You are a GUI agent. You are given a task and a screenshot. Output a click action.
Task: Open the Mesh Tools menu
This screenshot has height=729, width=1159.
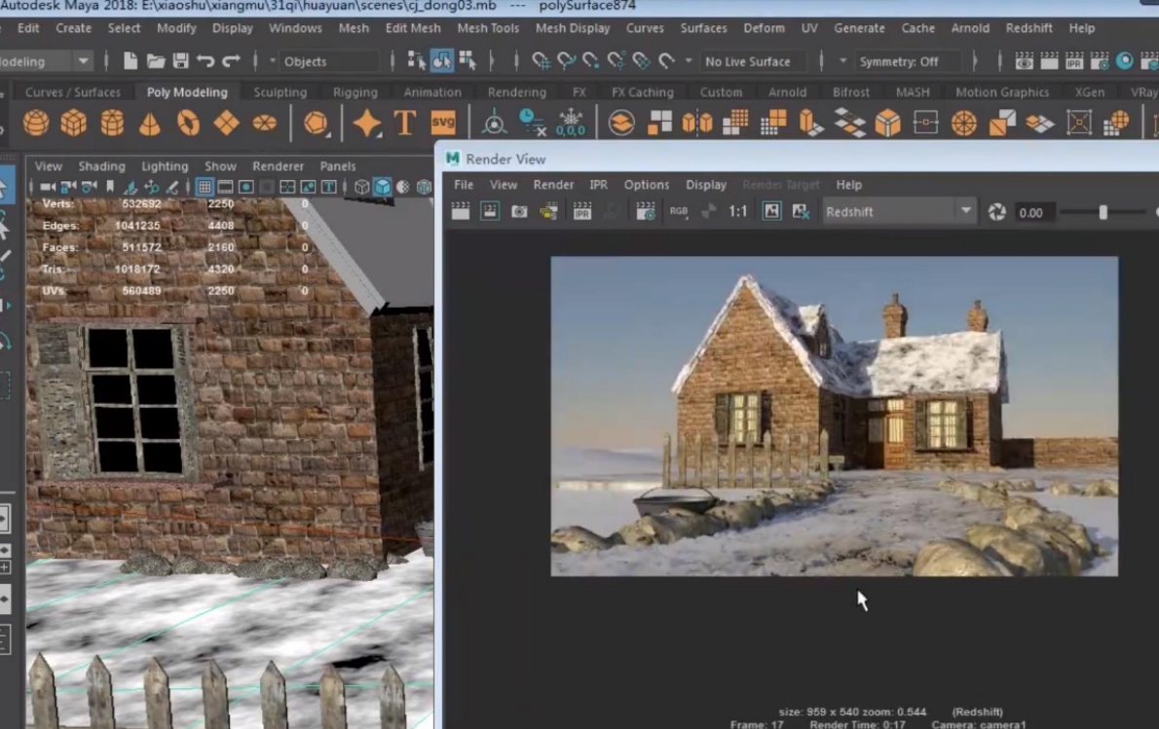(x=488, y=28)
